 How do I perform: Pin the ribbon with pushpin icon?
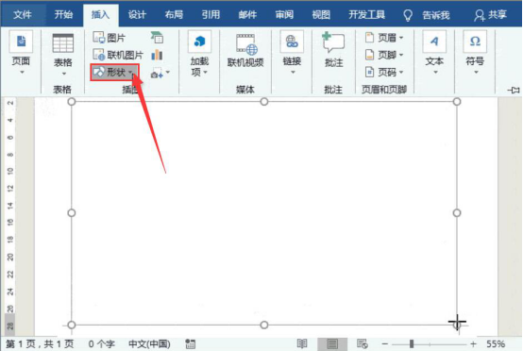(x=514, y=90)
